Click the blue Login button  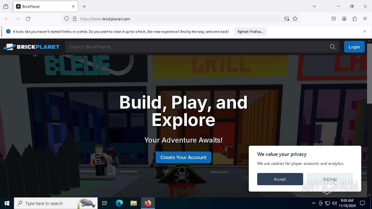click(x=354, y=47)
